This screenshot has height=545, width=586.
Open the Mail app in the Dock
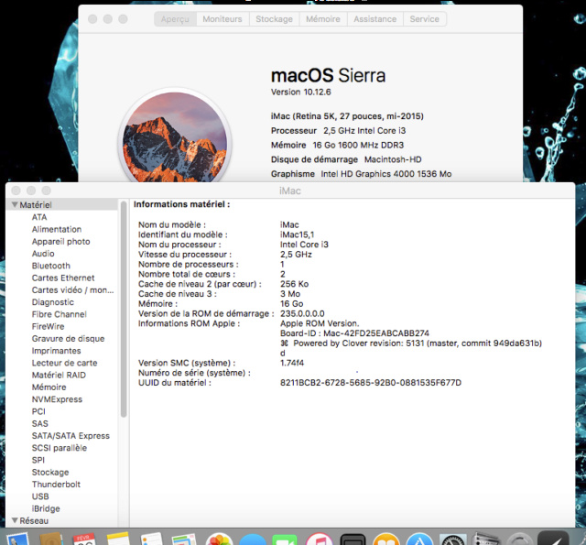pos(17,540)
